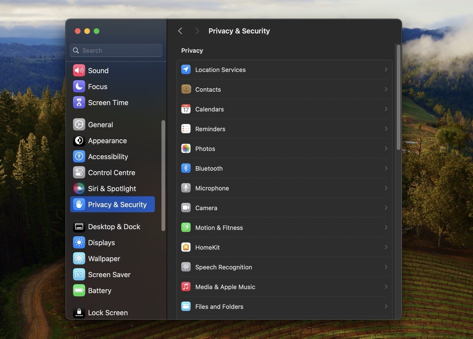
Task: Click the Siri & Spotlight sidebar icon
Action: 79,188
